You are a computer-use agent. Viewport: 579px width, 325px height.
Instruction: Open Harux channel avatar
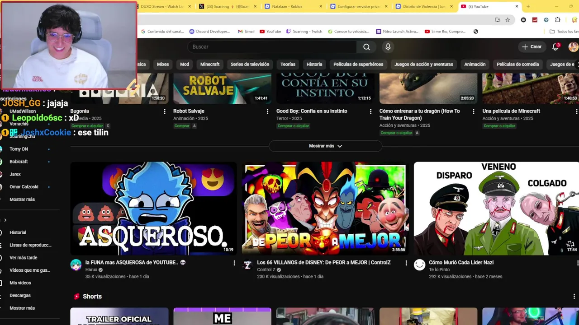coord(76,265)
